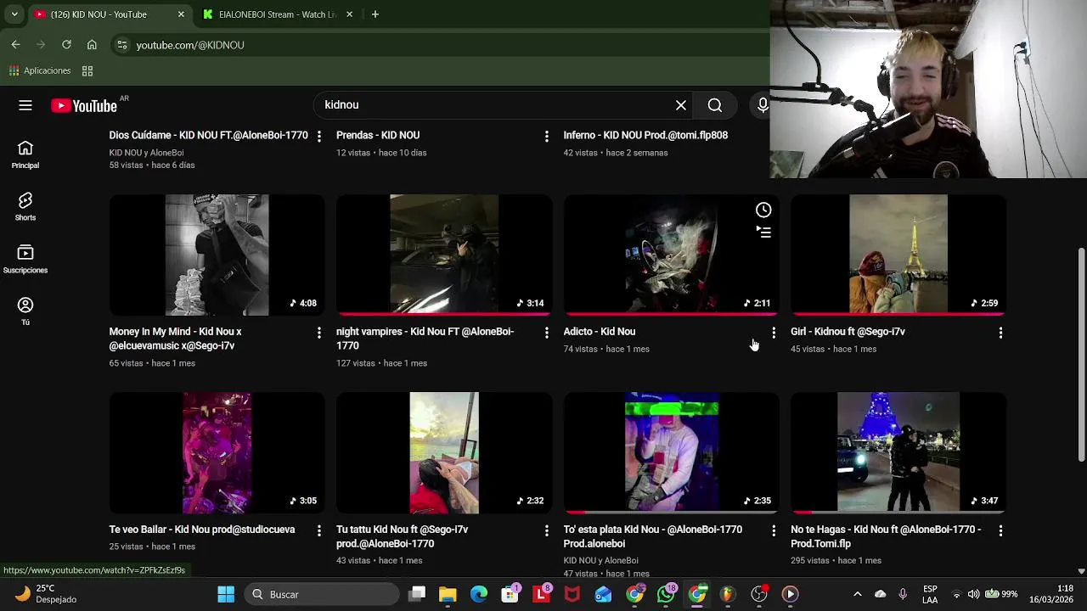Open Suscripciones in the sidebar

(x=25, y=259)
